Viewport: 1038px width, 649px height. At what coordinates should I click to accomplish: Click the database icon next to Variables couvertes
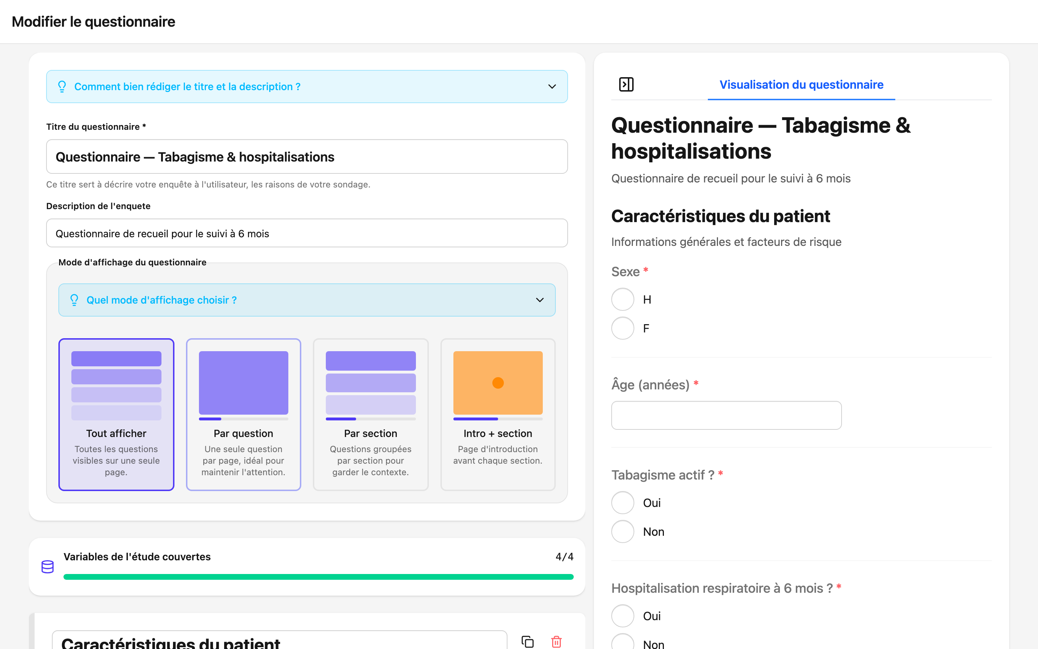click(x=48, y=566)
